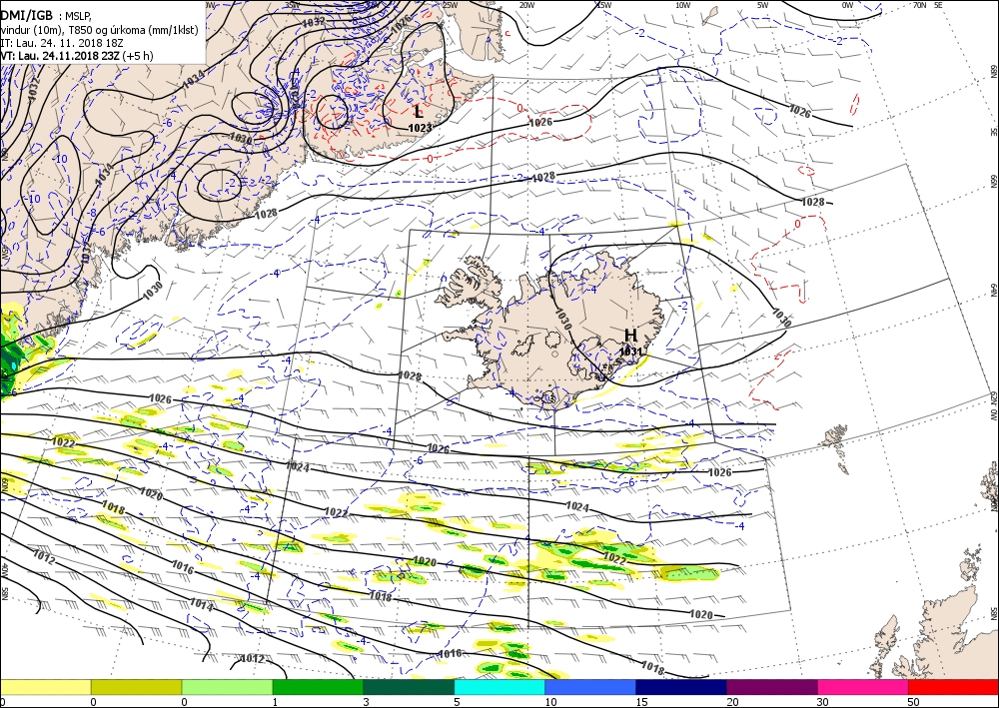Click the 70N latitude label
The width and height of the screenshot is (999, 708).
pos(919,5)
